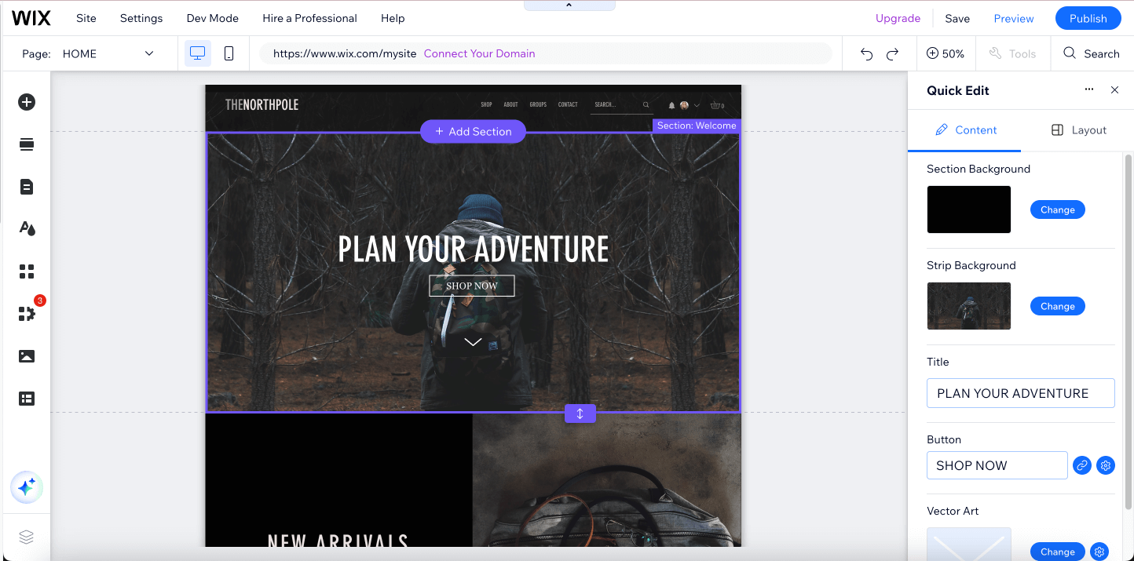Open the Help menu
Viewport: 1134px width, 561px height.
click(393, 18)
